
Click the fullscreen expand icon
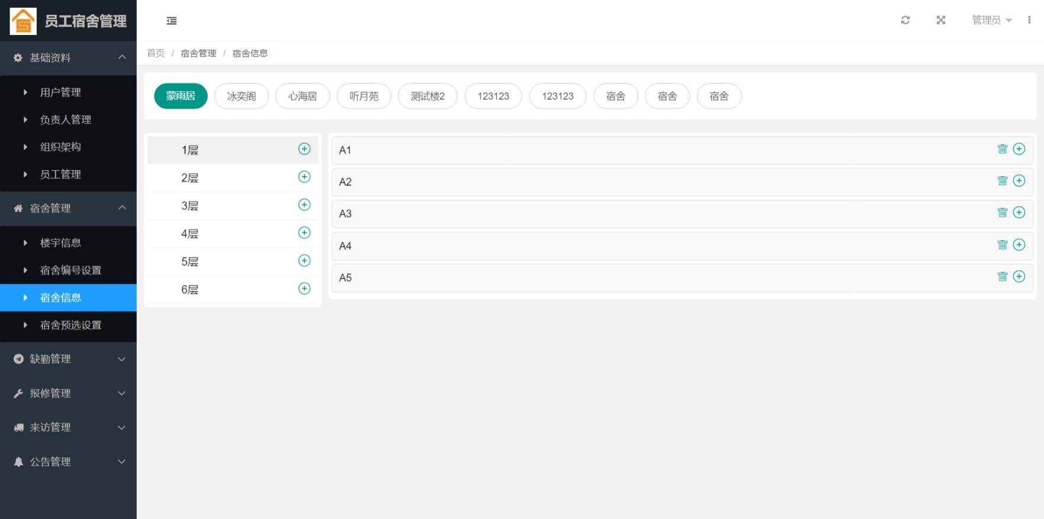(x=941, y=20)
